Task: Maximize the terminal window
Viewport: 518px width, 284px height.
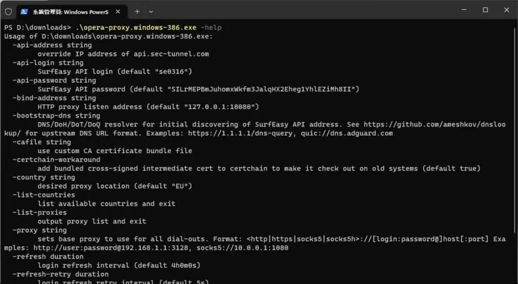Action: click(486, 10)
